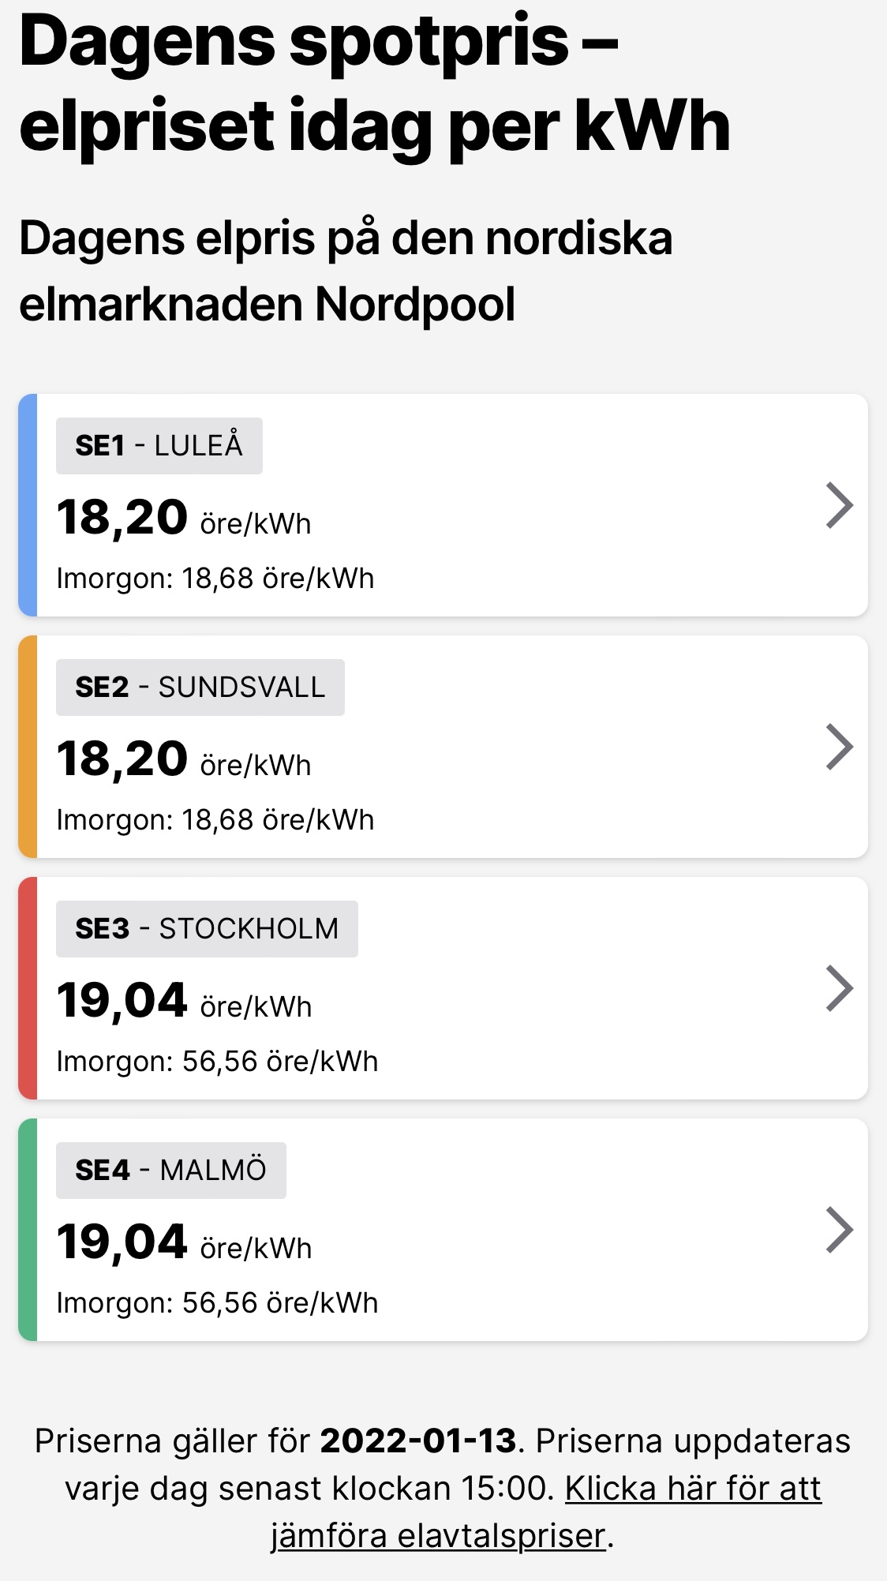This screenshot has height=1581, width=887.
Task: Tap the red color strip on Stockholm card
Action: point(28,988)
